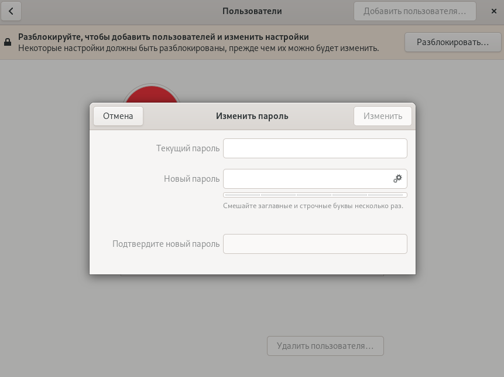Click the red user avatar
This screenshot has height=377, width=504.
pos(151,94)
